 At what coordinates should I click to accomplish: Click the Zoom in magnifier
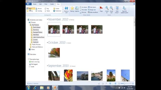tap(107, 10)
